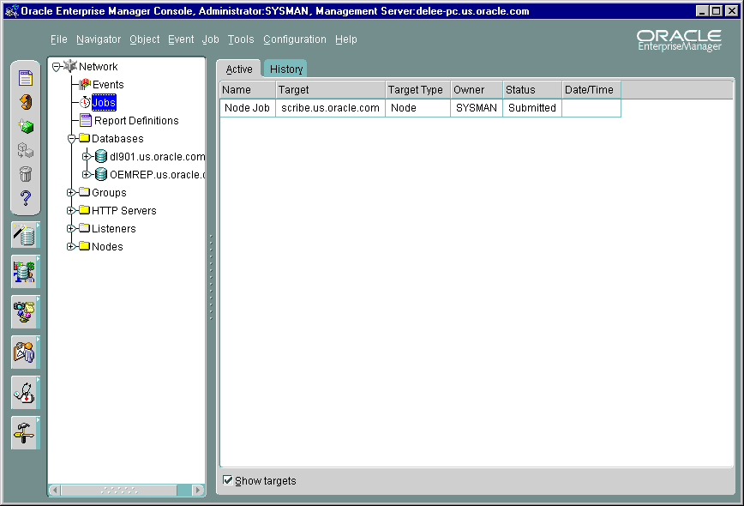This screenshot has height=506, width=744.
Task: Click the refresh icon in left toolbar
Action: (x=26, y=102)
